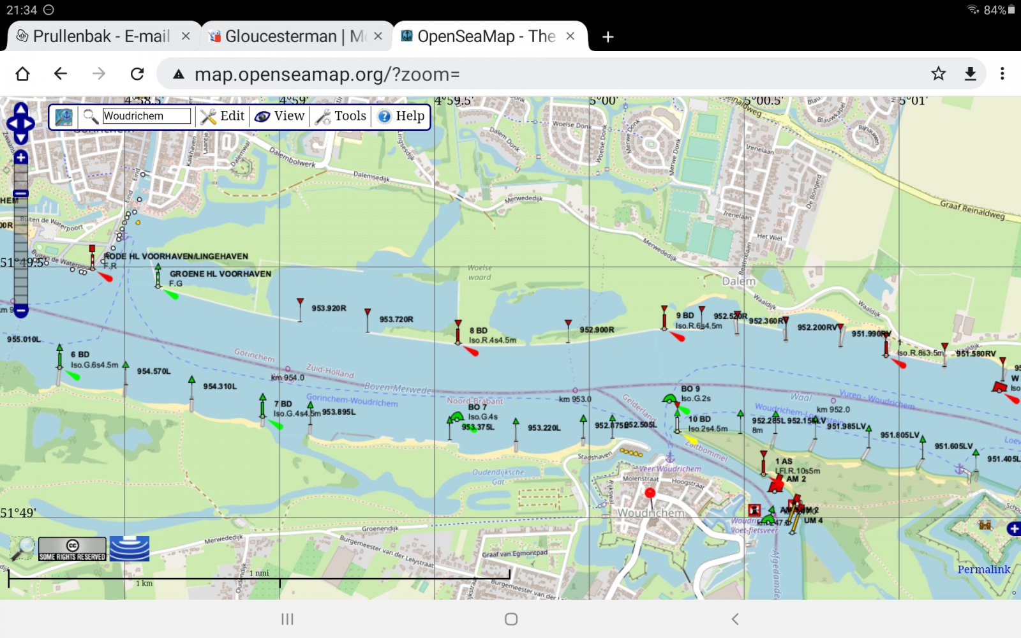Open Android recent apps button
Image resolution: width=1021 pixels, height=638 pixels.
click(287, 619)
